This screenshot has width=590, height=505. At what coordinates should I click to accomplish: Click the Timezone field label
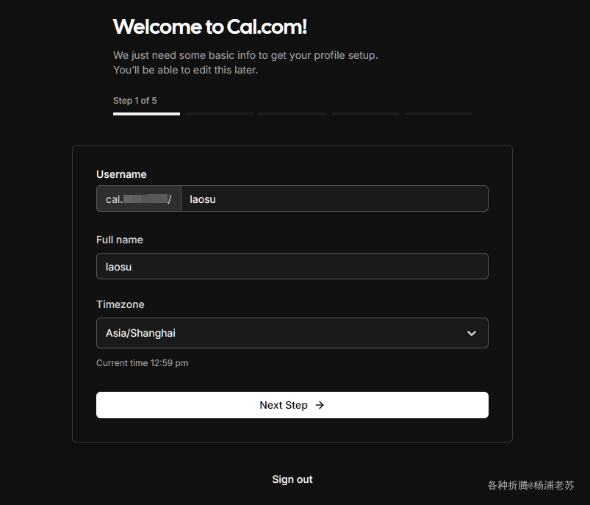(x=120, y=304)
